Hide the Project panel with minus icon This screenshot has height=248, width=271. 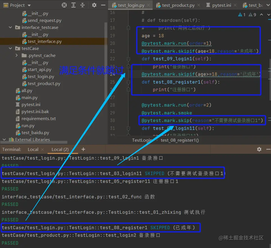pos(103,5)
